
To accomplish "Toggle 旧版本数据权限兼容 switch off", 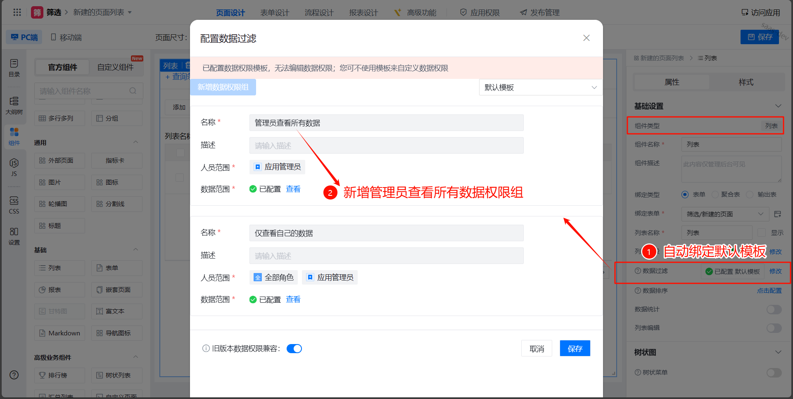I will [x=294, y=349].
